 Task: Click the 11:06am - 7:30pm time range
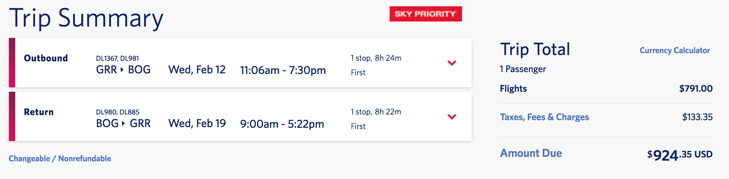pyautogui.click(x=283, y=70)
